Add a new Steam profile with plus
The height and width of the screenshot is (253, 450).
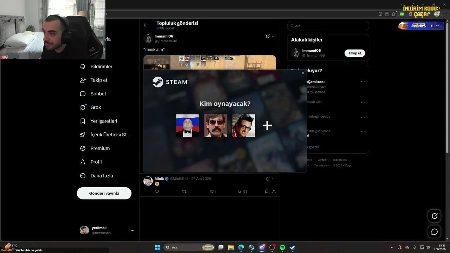pos(267,125)
